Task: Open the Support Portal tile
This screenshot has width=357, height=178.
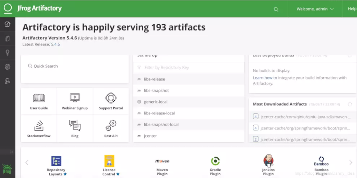Action: (111, 101)
